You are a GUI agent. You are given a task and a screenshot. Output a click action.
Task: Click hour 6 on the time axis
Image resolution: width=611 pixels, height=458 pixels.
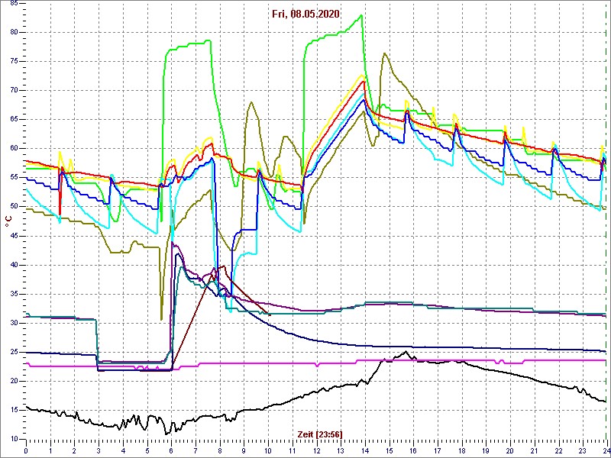171,450
